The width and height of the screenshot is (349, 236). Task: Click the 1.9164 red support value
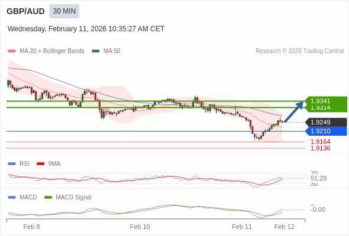click(321, 142)
